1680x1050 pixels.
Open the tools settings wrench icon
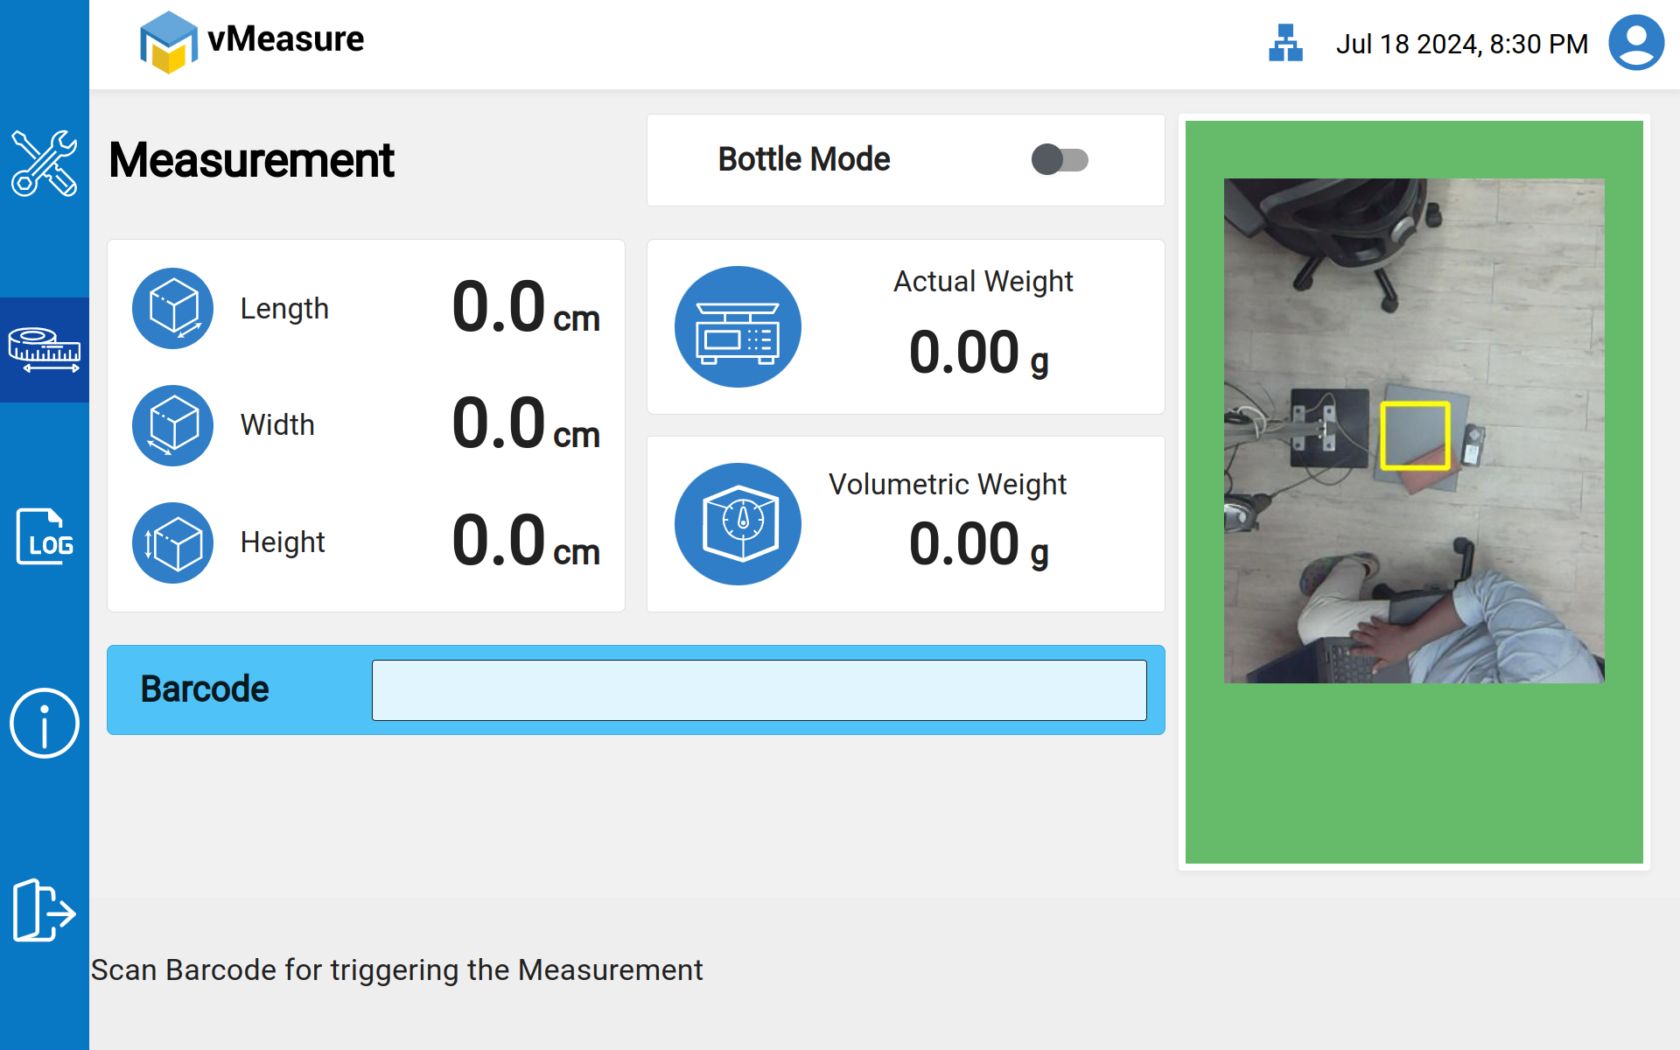tap(44, 163)
